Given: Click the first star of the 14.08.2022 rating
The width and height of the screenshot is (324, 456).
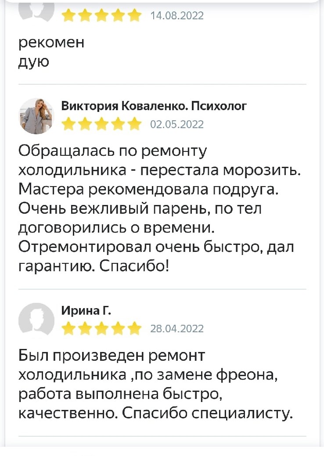Looking at the screenshot, I should [x=69, y=16].
